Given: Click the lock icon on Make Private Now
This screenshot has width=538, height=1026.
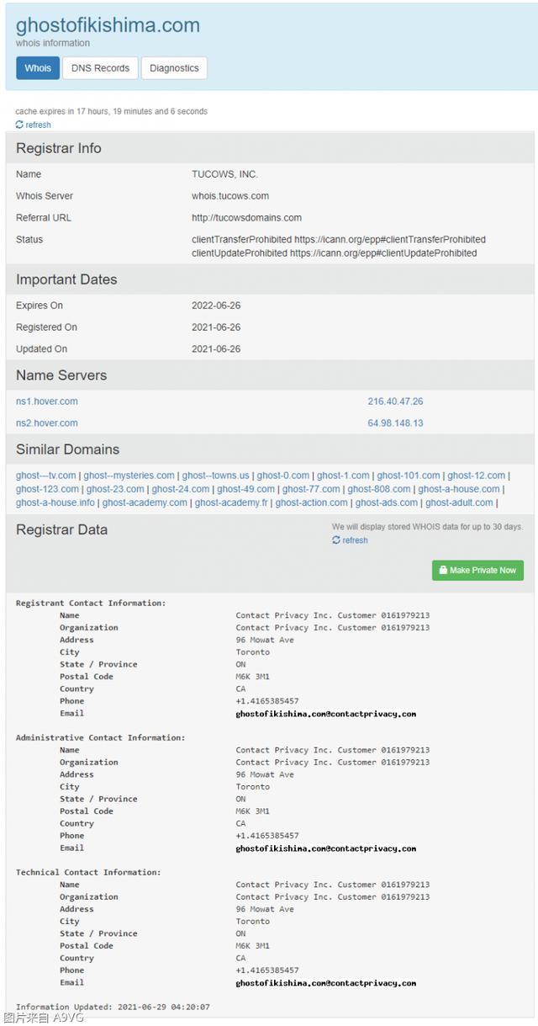Looking at the screenshot, I should coord(442,570).
